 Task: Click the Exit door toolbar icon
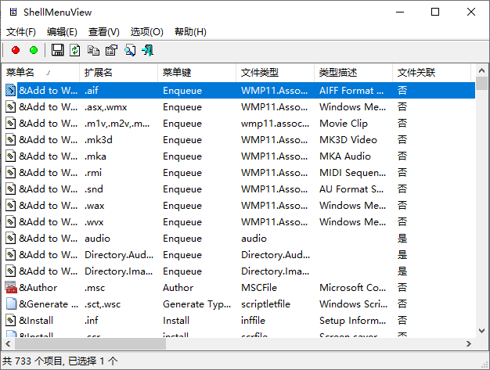pos(147,50)
